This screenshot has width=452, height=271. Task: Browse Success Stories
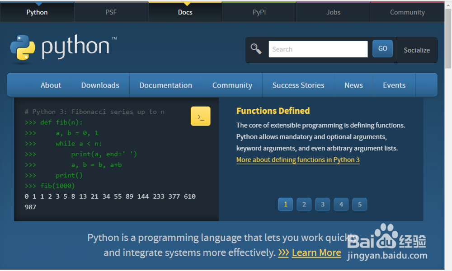(298, 85)
